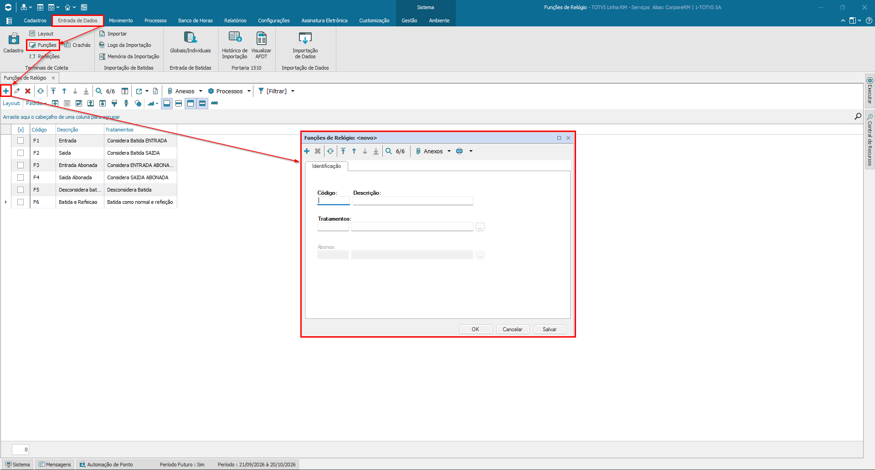Expand the F6 row indicator arrow

pyautogui.click(x=5, y=202)
